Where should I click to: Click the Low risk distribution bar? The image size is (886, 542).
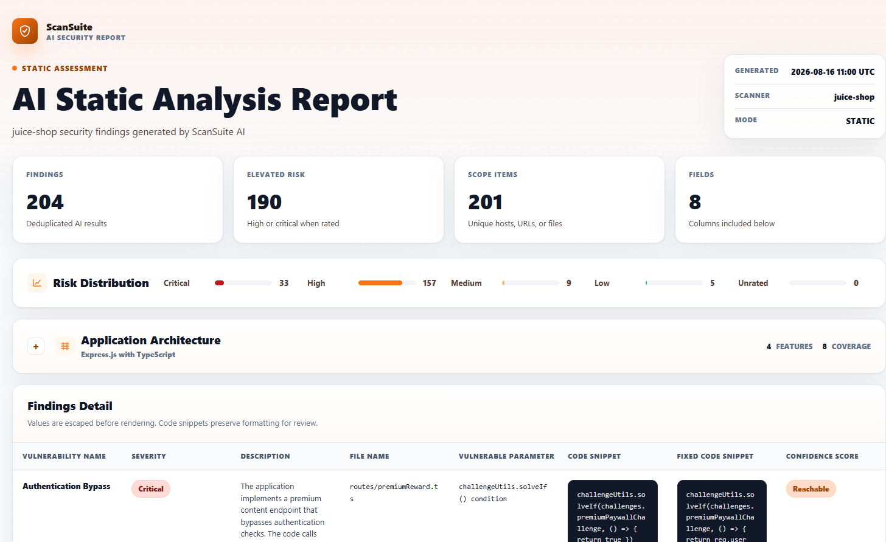tap(674, 283)
